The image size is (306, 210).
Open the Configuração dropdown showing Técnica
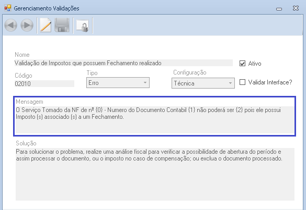203,83
